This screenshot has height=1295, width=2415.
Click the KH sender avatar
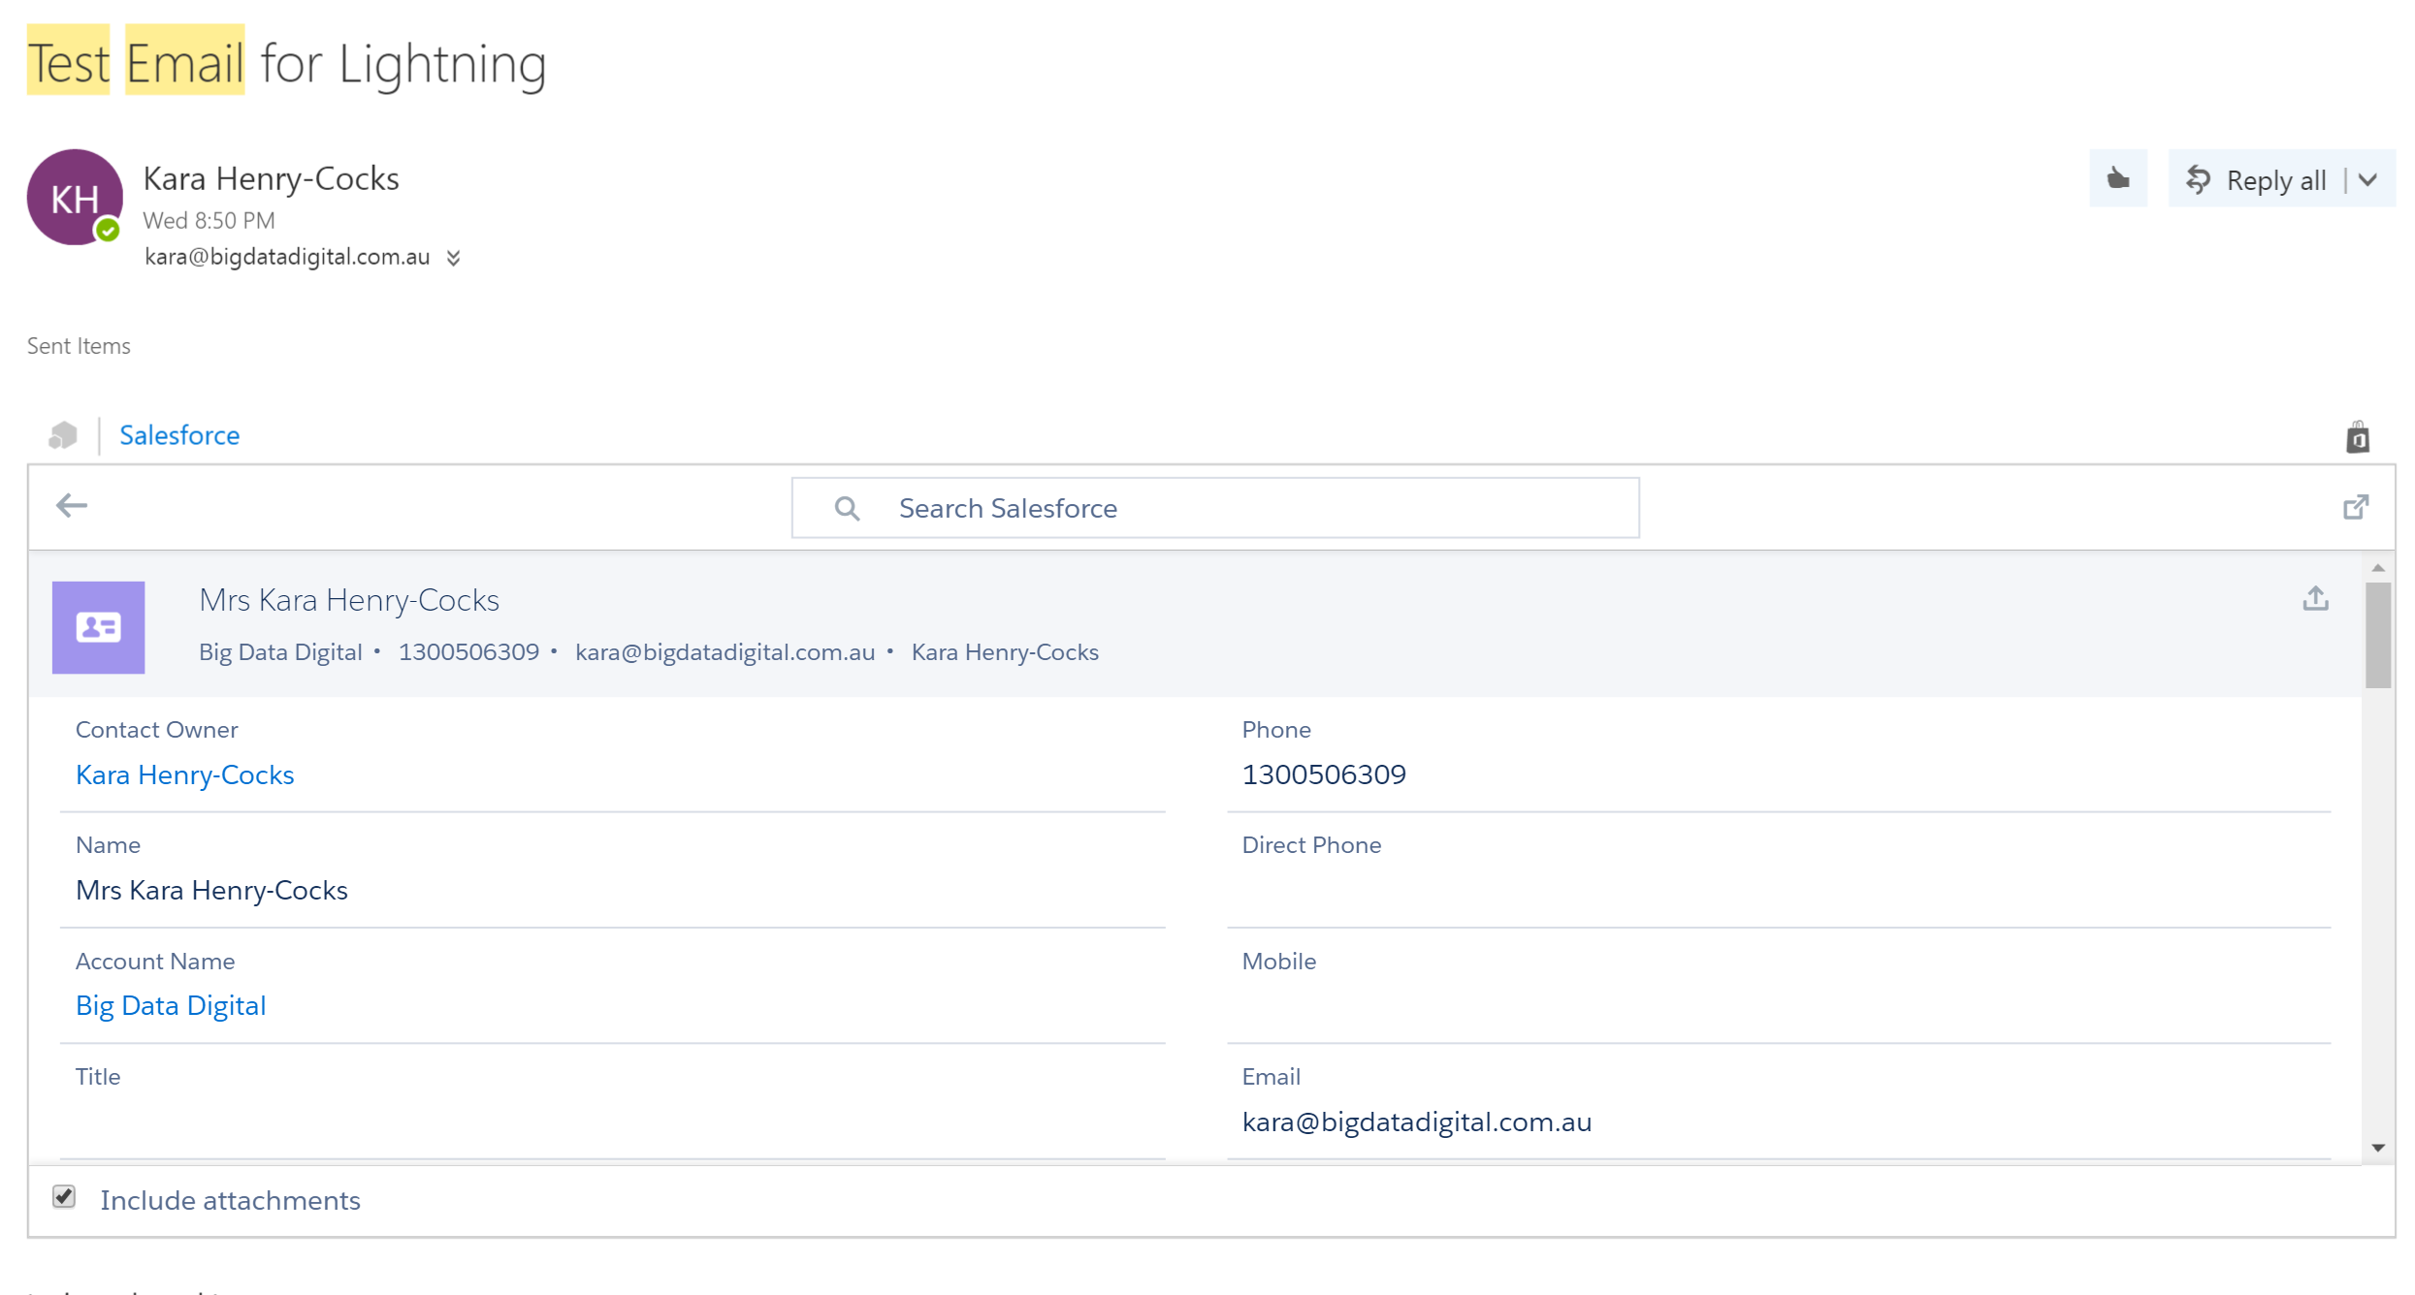click(x=75, y=198)
